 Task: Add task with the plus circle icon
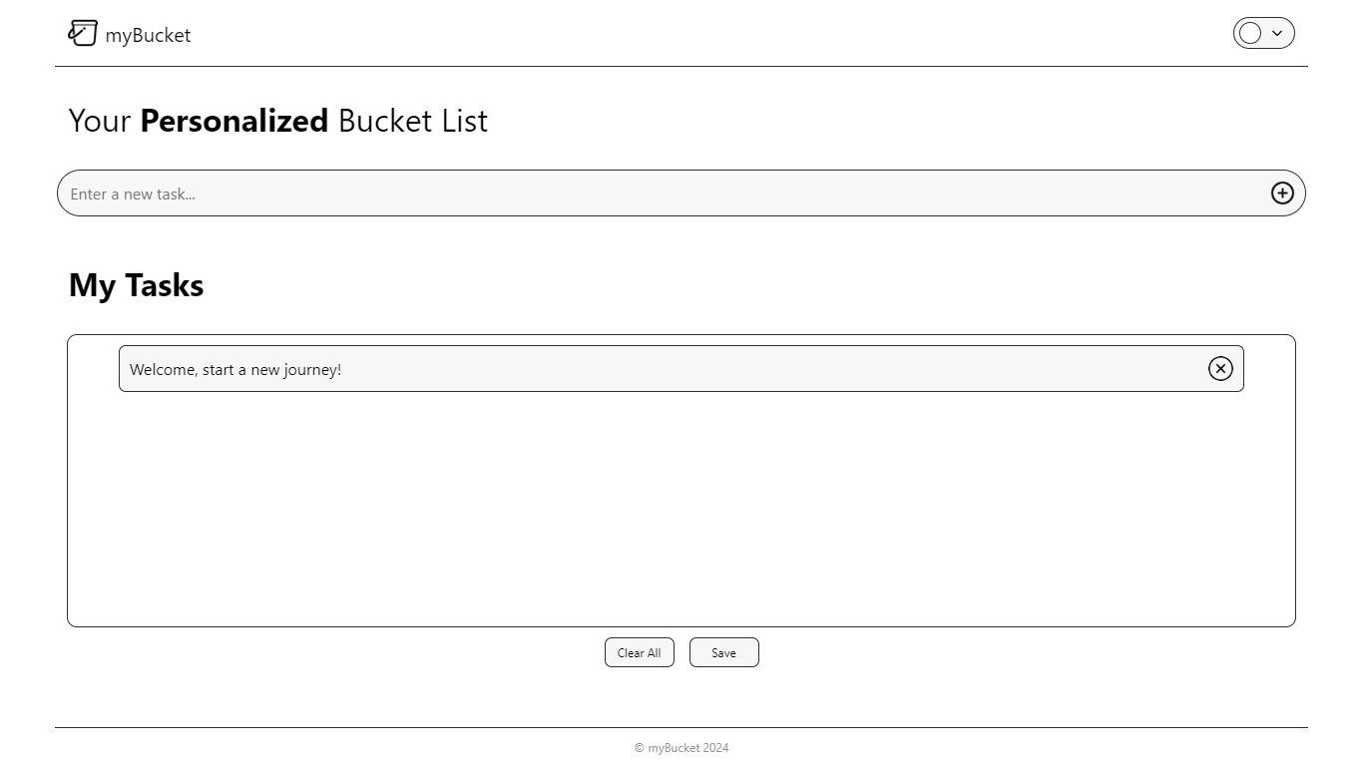pos(1282,193)
